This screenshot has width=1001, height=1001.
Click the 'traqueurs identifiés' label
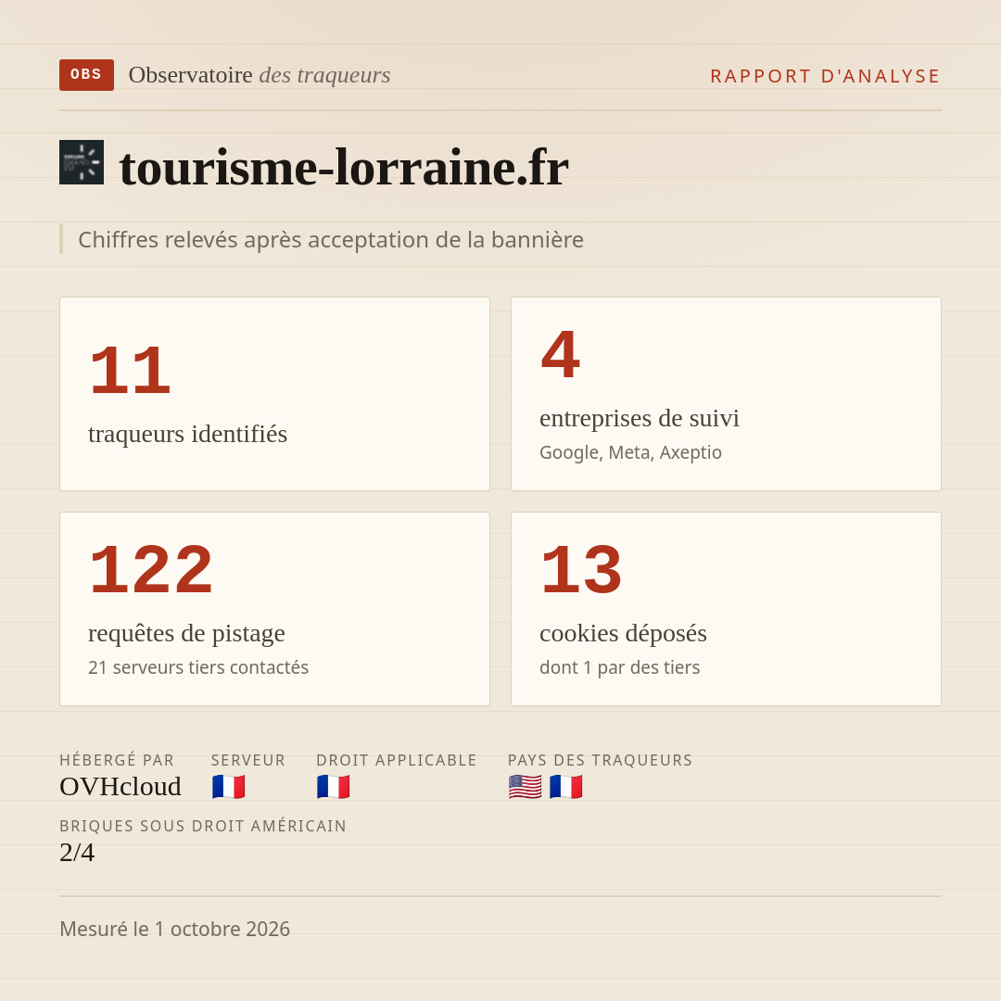pyautogui.click(x=187, y=434)
